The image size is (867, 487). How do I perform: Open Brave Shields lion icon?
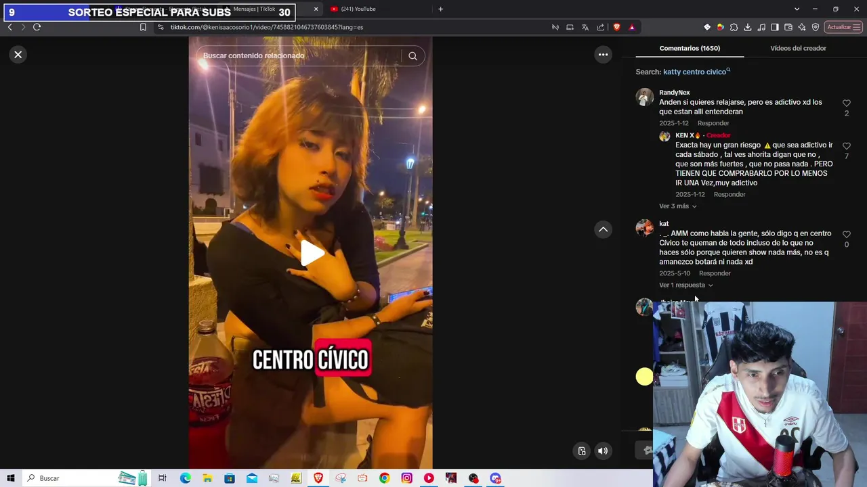click(x=616, y=27)
